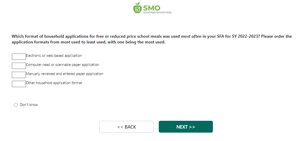Image resolution: width=300 pixels, height=141 pixels.
Task: Click the italic "most often" phrase
Action: point(191,36)
